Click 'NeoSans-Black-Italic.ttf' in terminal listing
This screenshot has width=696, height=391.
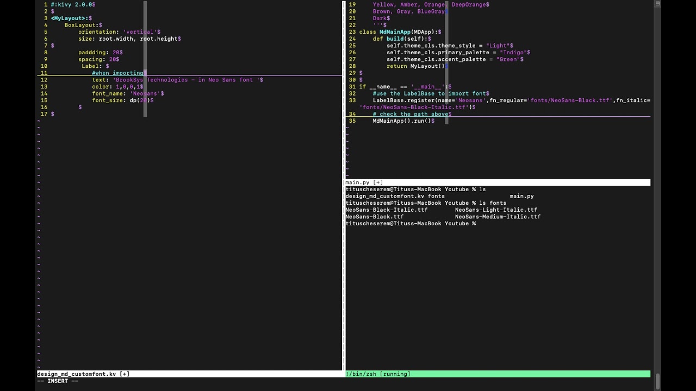386,210
